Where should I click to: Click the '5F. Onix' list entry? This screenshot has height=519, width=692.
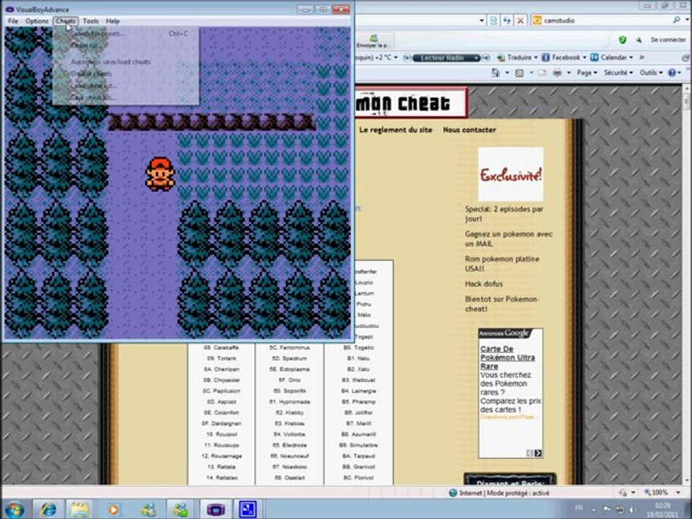(x=289, y=380)
